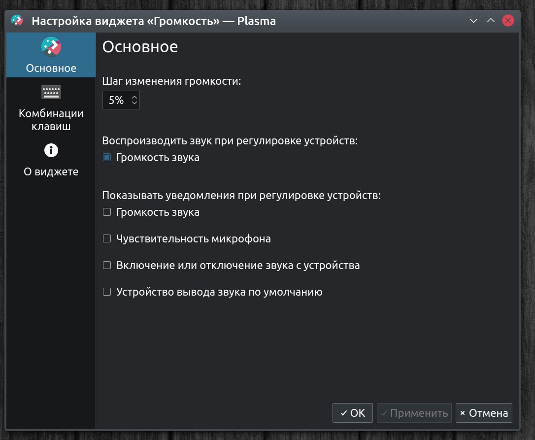Open the О виджете section

[x=51, y=161]
